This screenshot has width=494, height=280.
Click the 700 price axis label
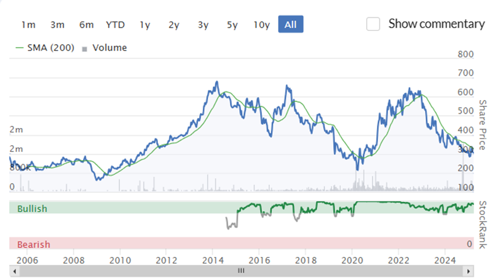[x=466, y=73]
